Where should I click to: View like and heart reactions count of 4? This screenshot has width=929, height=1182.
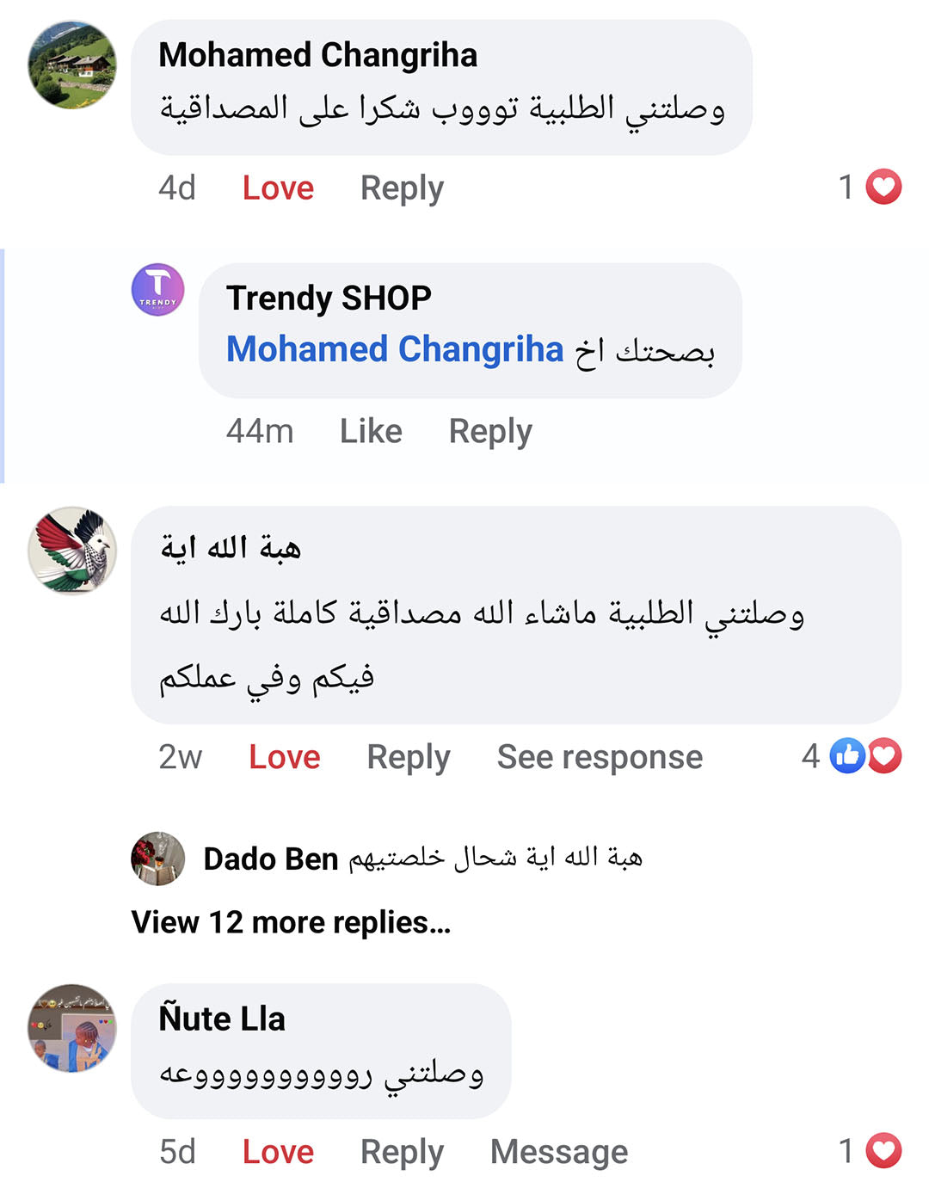(864, 756)
